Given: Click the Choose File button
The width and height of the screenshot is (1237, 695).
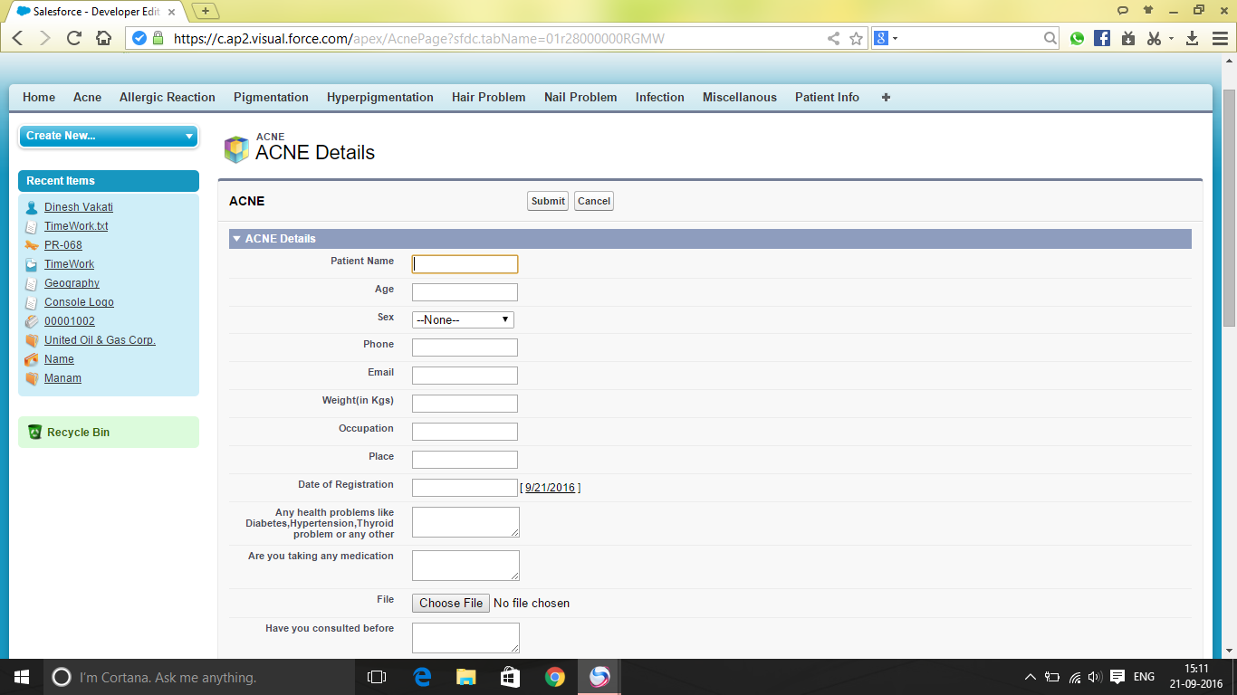Looking at the screenshot, I should (x=451, y=604).
